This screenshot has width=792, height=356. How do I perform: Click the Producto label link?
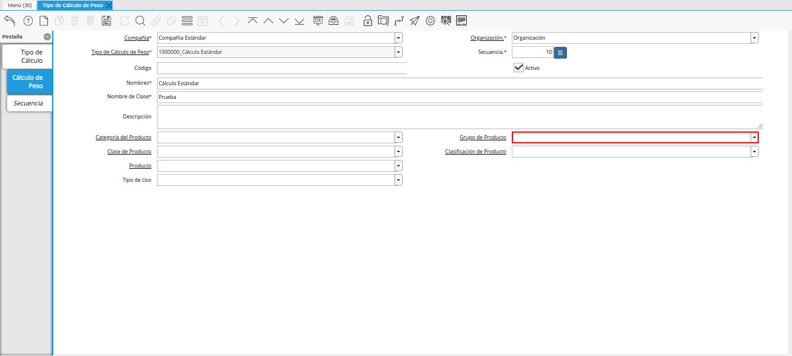point(140,166)
